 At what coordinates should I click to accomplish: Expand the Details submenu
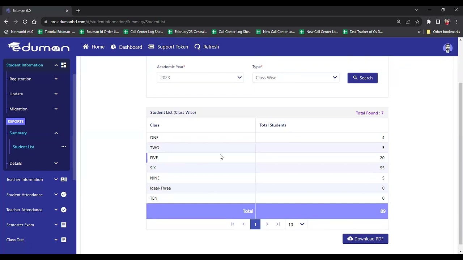(x=56, y=163)
